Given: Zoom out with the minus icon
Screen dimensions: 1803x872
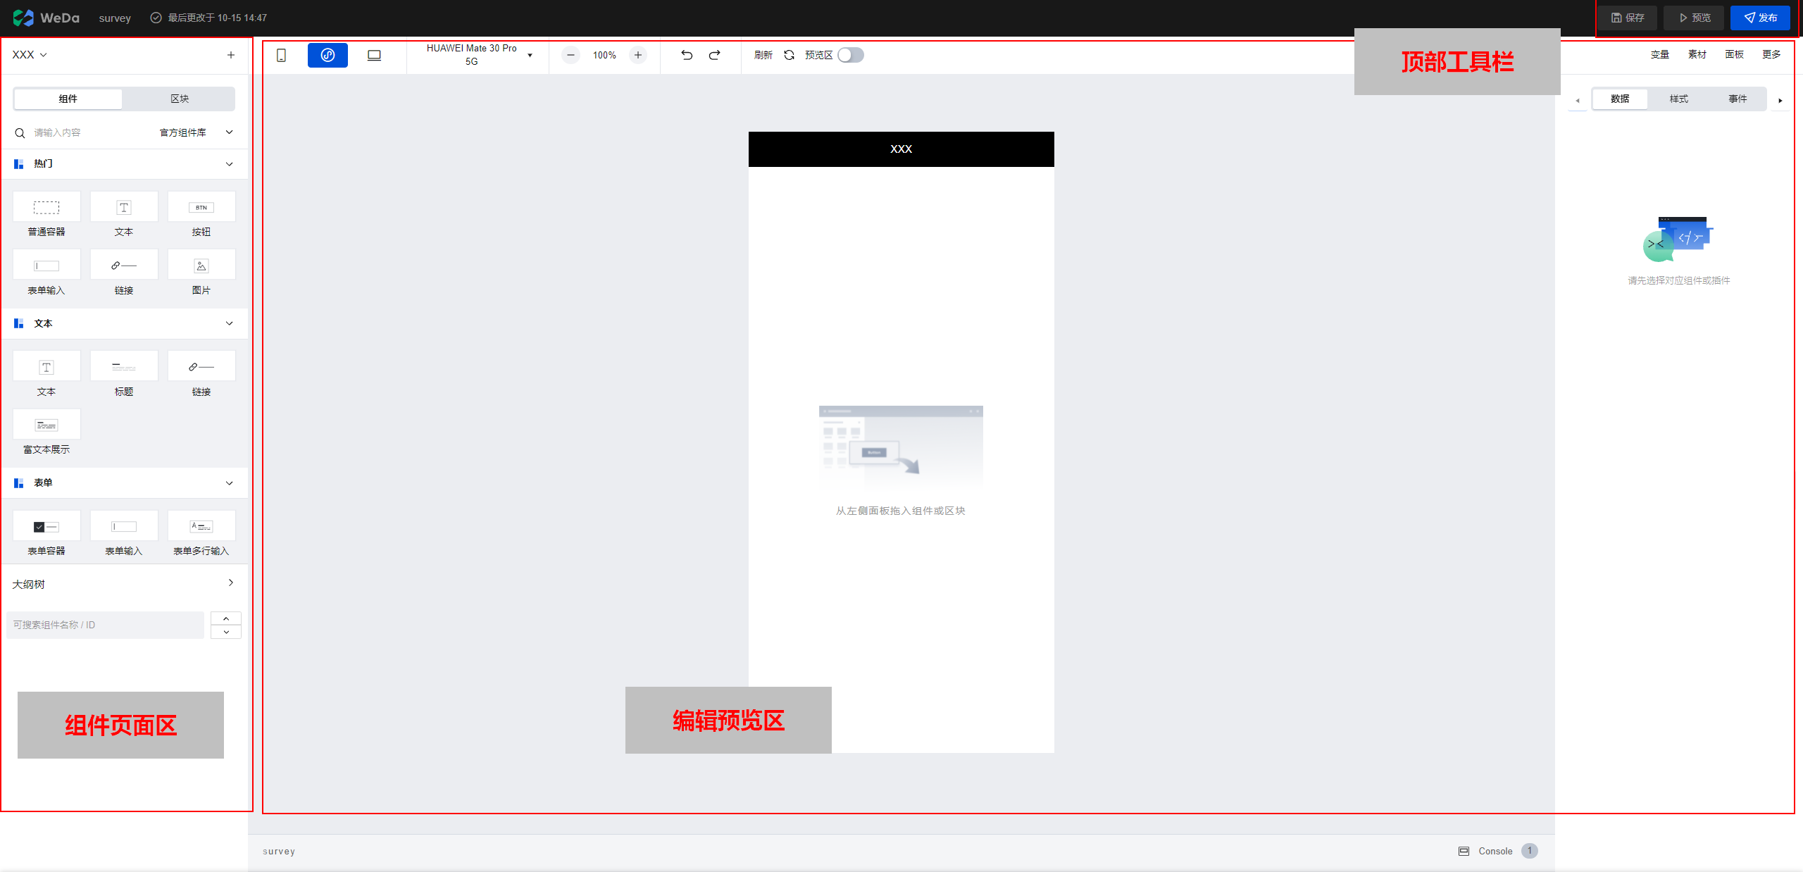Looking at the screenshot, I should click(570, 55).
